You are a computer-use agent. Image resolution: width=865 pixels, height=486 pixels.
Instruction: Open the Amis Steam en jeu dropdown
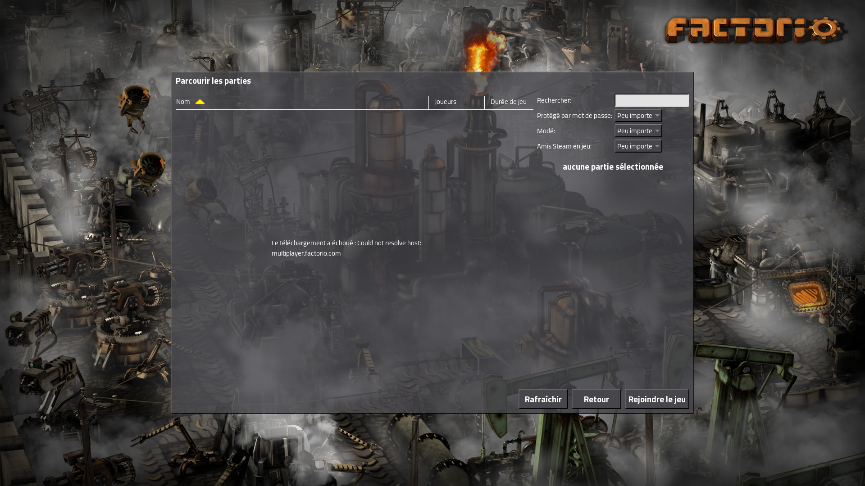coord(638,146)
